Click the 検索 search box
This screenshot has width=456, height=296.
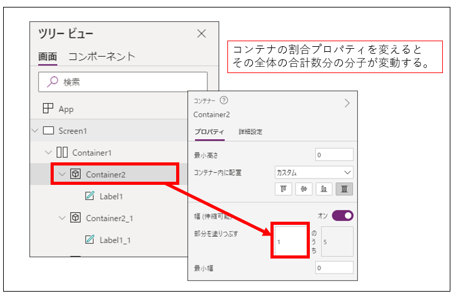tap(122, 82)
